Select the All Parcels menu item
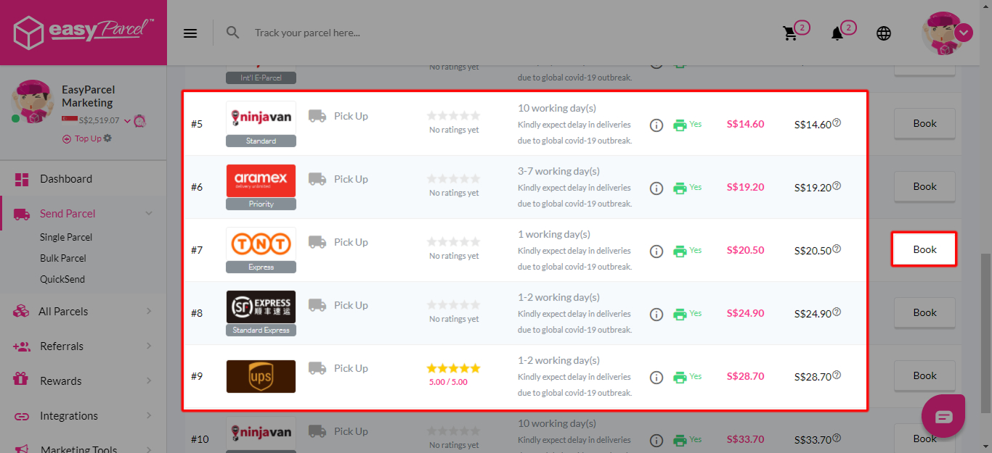This screenshot has width=992, height=453. click(x=84, y=312)
